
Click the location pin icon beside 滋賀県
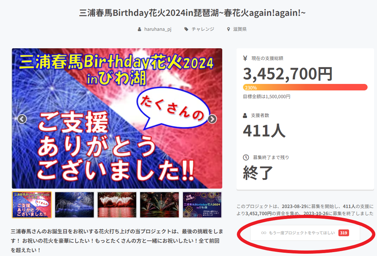(x=228, y=29)
